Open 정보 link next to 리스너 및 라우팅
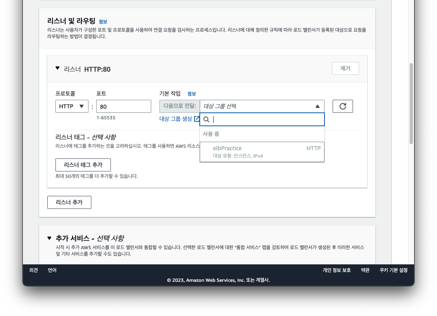 point(103,22)
